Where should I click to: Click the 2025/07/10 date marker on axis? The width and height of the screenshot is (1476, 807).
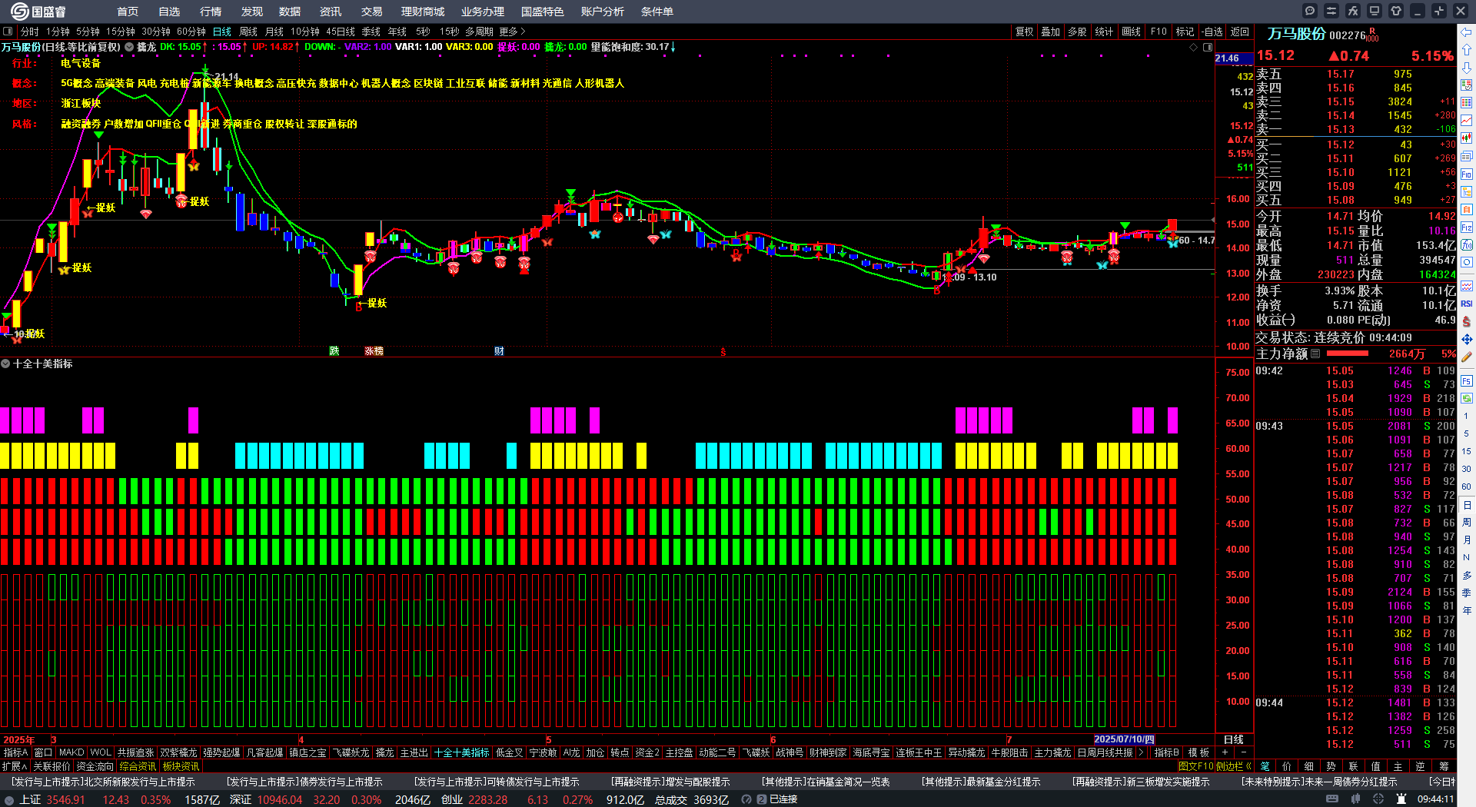pos(1124,739)
